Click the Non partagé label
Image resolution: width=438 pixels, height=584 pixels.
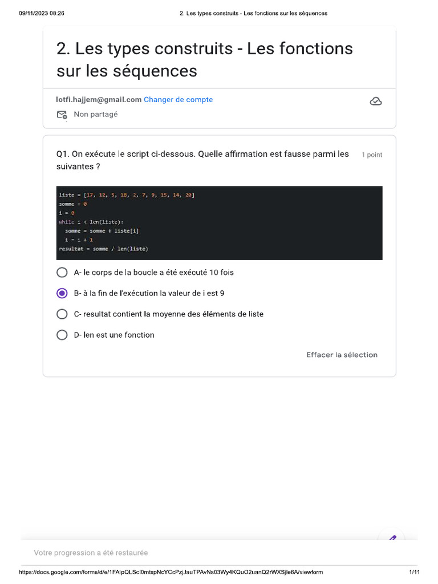coord(96,115)
